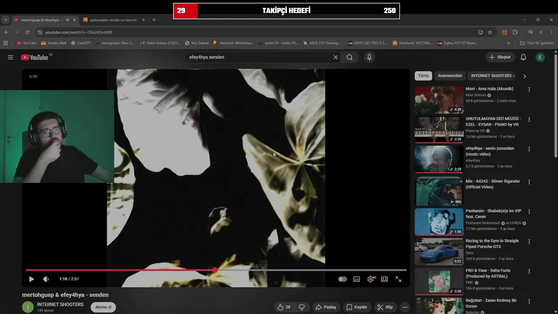Enter fullscreen mode
558x314 pixels.
pos(398,279)
